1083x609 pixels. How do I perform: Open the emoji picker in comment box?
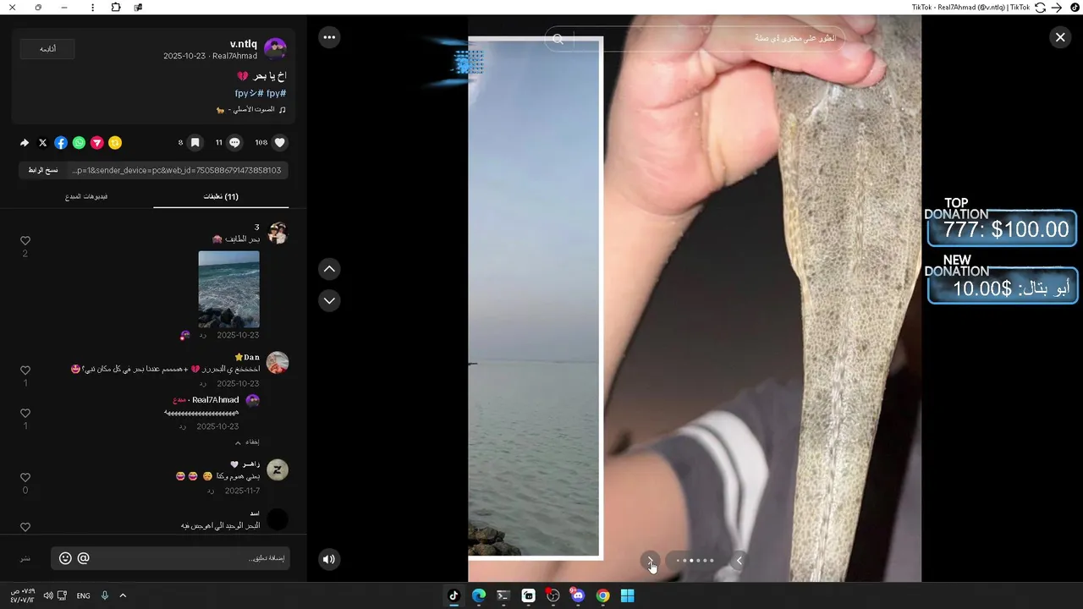[x=65, y=558]
